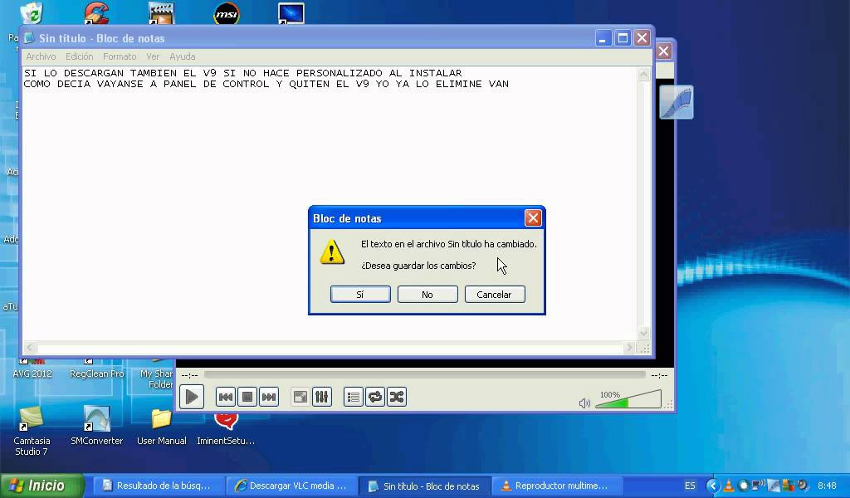Switch to Reproductor multimedia taskbar item
Image resolution: width=850 pixels, height=498 pixels.
click(557, 486)
